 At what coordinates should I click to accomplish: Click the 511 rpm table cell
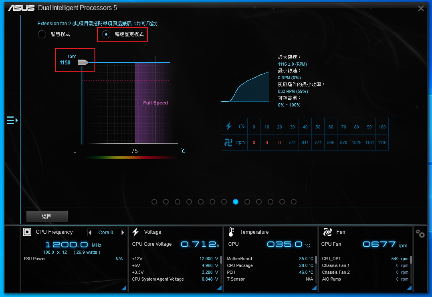coord(292,142)
